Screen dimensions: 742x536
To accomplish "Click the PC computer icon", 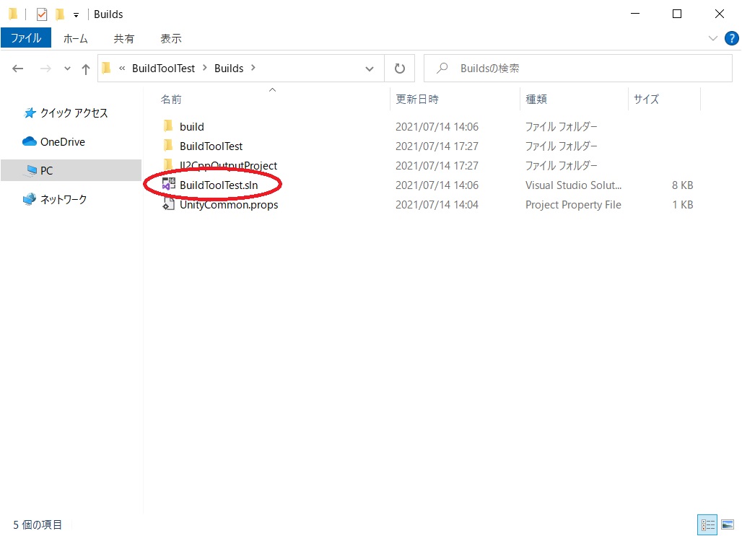I will [32, 170].
